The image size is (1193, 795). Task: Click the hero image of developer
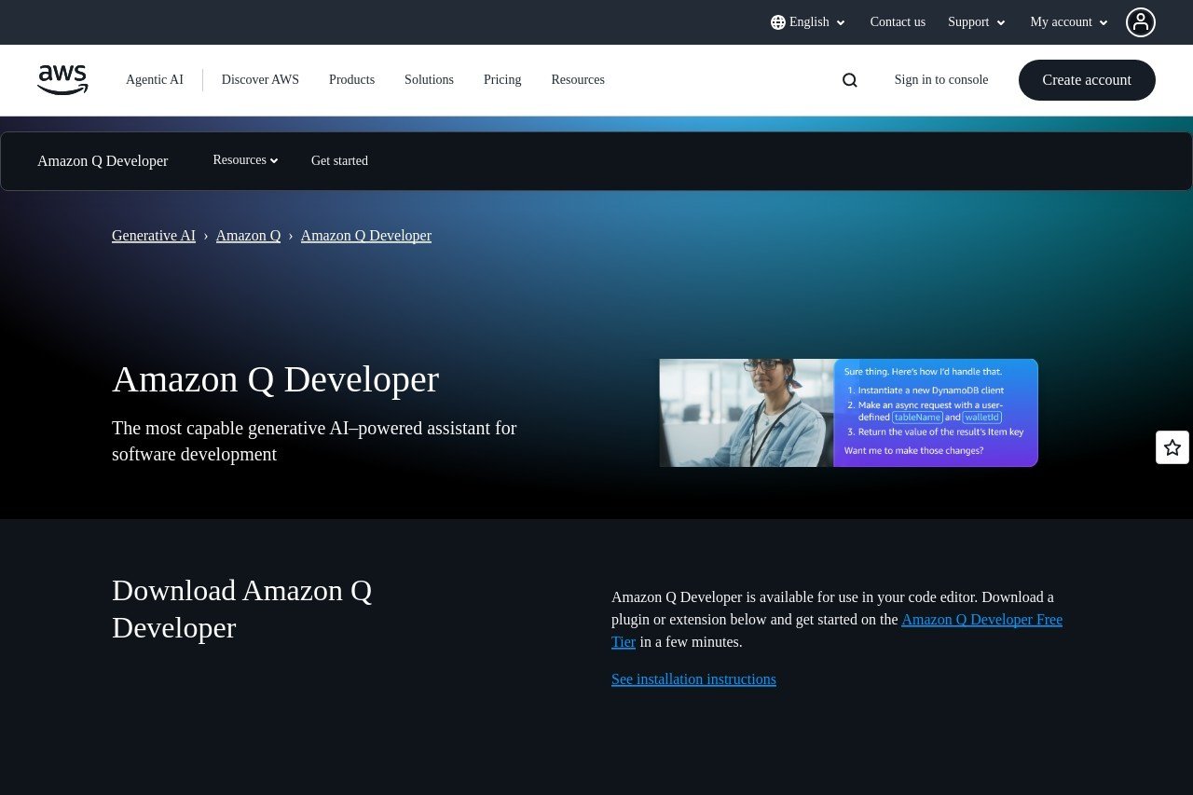[849, 413]
